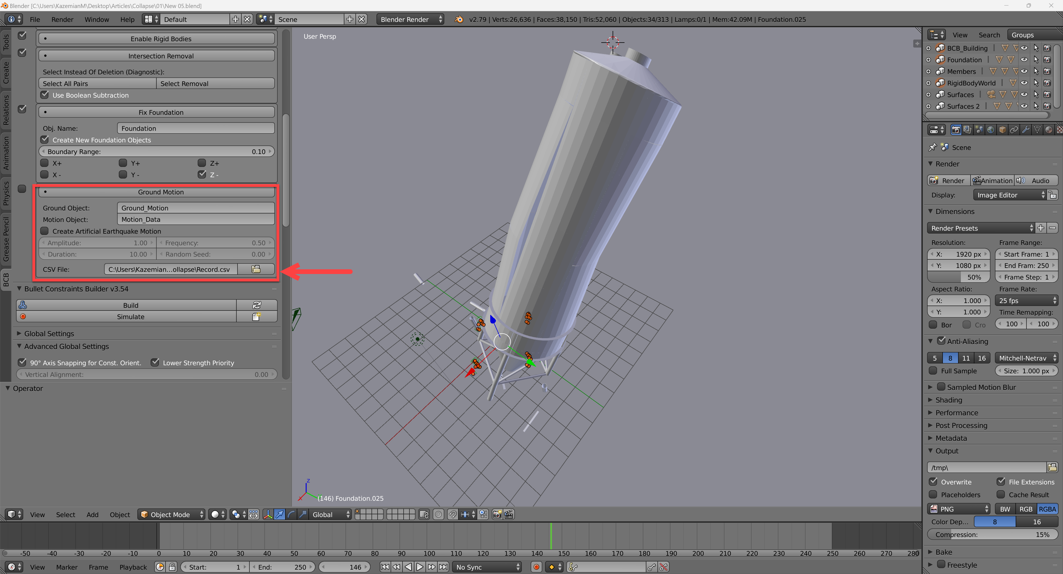Click the Build refresh icon button
Image resolution: width=1063 pixels, height=574 pixels.
(x=256, y=305)
